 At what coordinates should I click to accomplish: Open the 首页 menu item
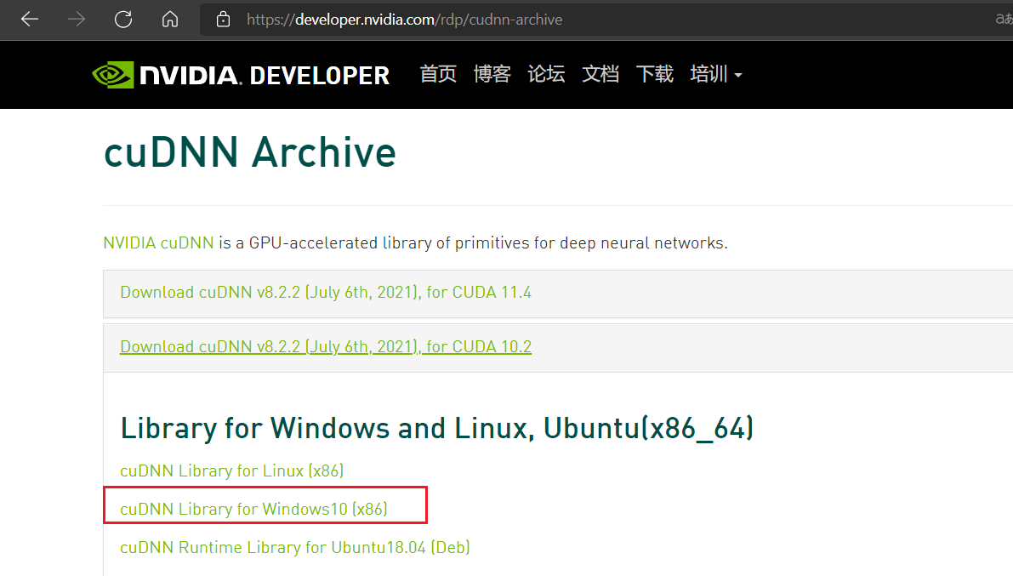(438, 74)
